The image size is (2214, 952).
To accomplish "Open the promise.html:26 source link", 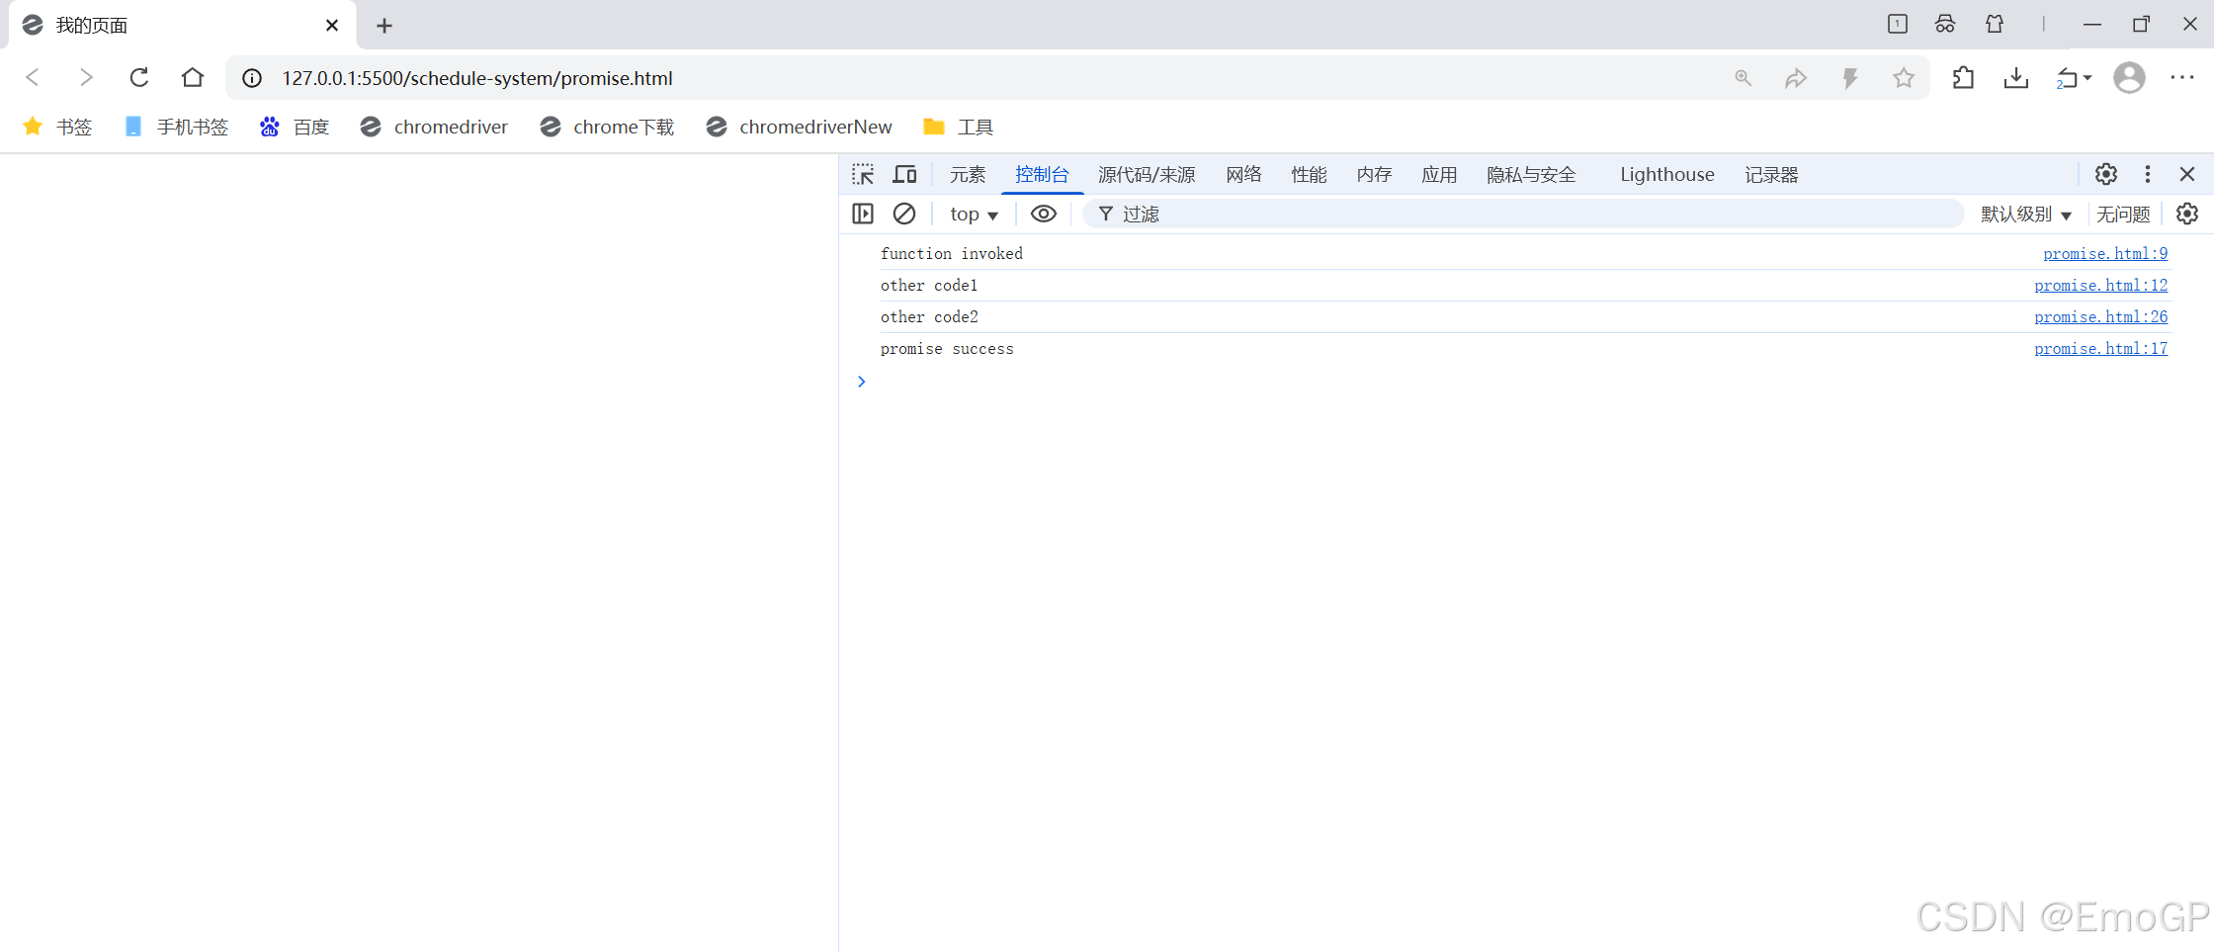I will tap(2100, 317).
